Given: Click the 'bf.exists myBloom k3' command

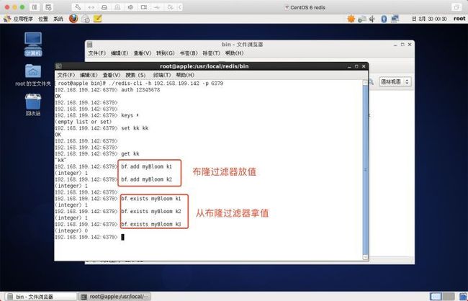Looking at the screenshot, I should [151, 224].
